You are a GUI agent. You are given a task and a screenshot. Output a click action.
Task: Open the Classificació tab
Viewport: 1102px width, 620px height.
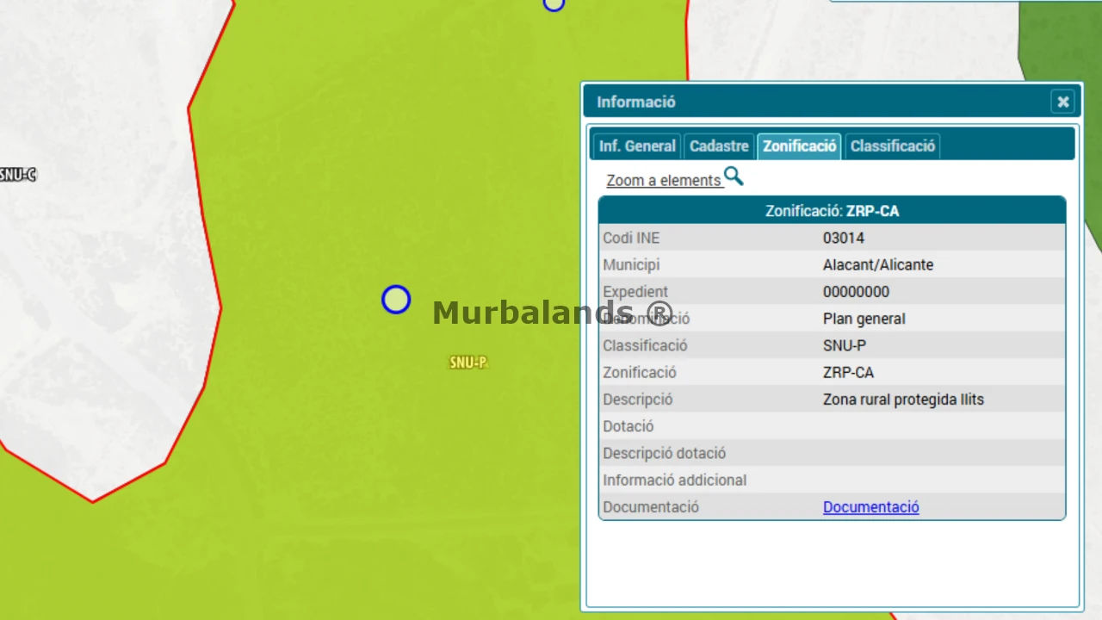point(893,146)
